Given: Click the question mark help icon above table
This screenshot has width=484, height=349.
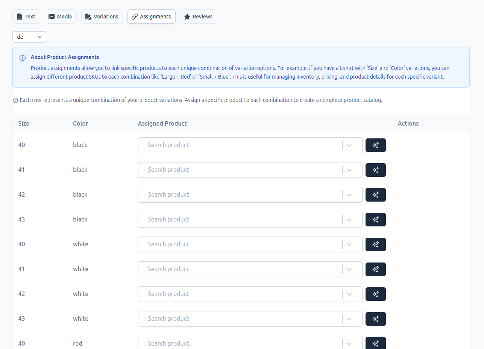Looking at the screenshot, I should click(15, 100).
